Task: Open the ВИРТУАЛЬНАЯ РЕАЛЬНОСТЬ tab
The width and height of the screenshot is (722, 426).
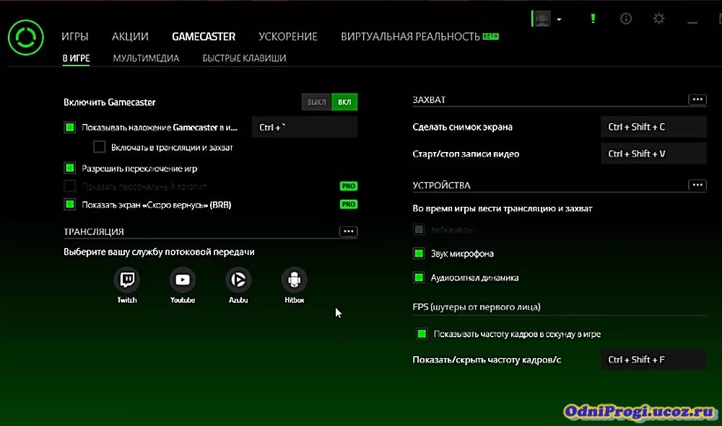Action: [410, 36]
